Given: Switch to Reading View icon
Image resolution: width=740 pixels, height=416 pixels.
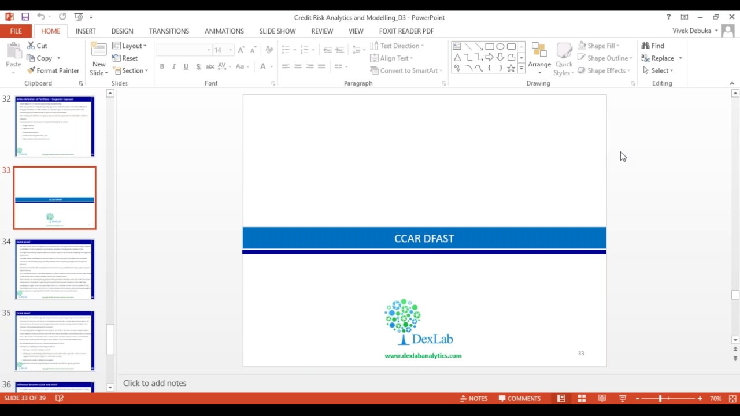Looking at the screenshot, I should [602, 398].
